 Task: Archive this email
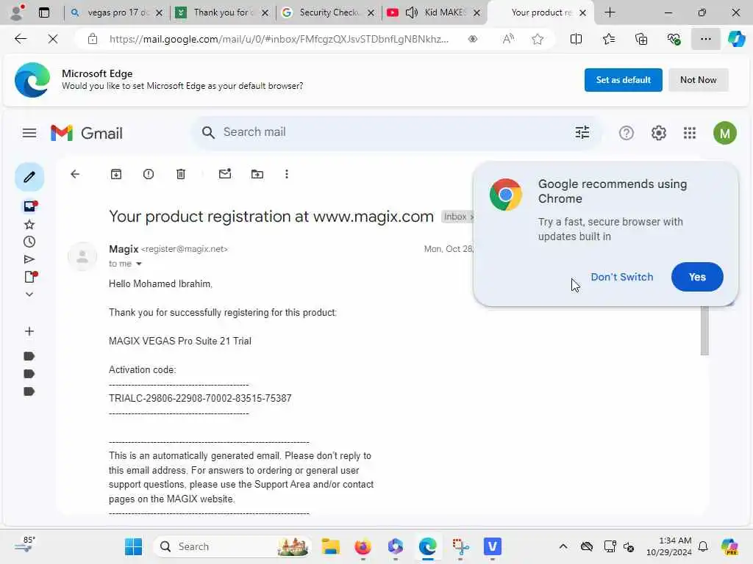116,174
